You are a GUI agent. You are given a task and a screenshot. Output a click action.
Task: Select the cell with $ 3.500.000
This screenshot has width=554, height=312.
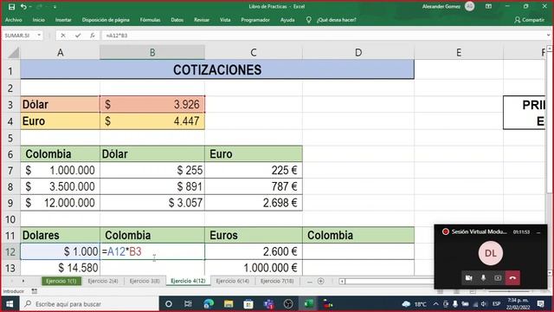(60, 186)
